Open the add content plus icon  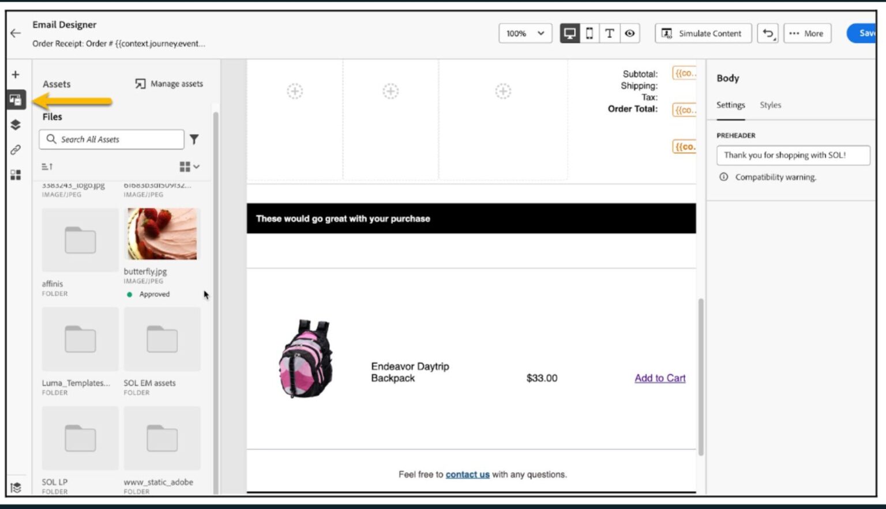(16, 74)
